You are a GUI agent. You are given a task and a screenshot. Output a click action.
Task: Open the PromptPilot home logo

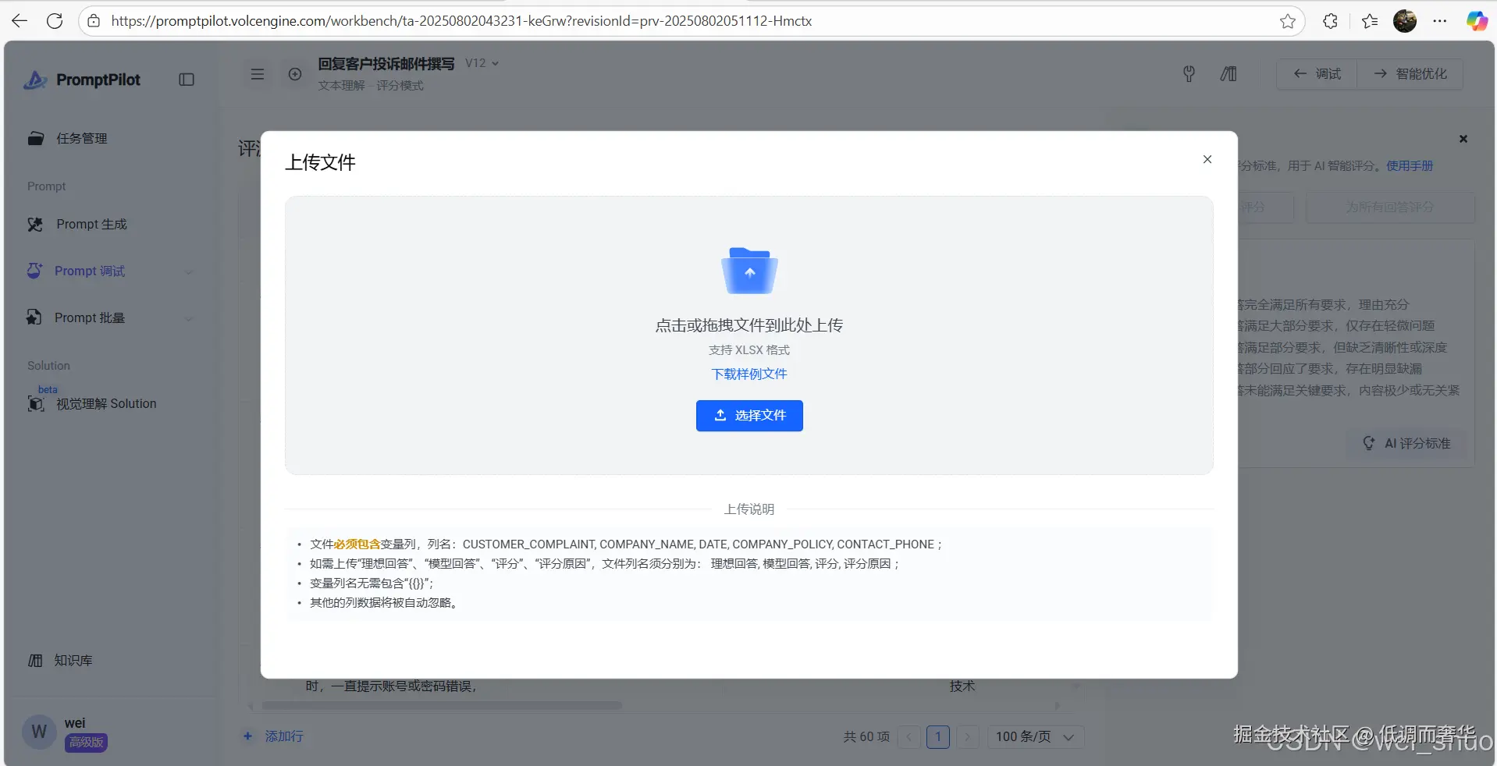(x=82, y=80)
